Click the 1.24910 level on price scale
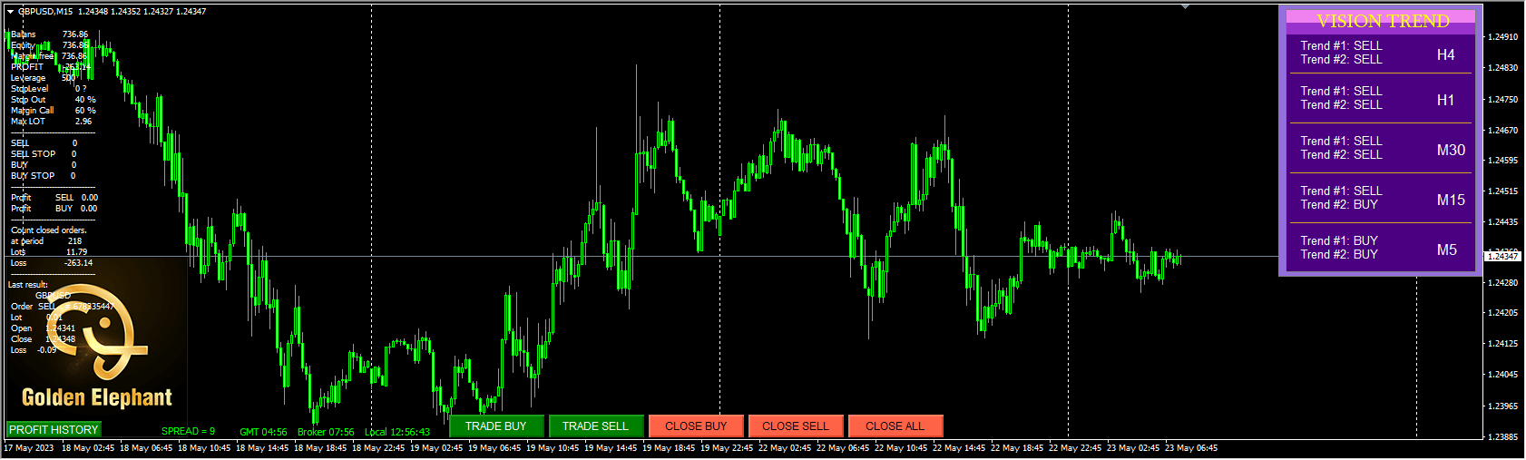 click(x=1503, y=37)
